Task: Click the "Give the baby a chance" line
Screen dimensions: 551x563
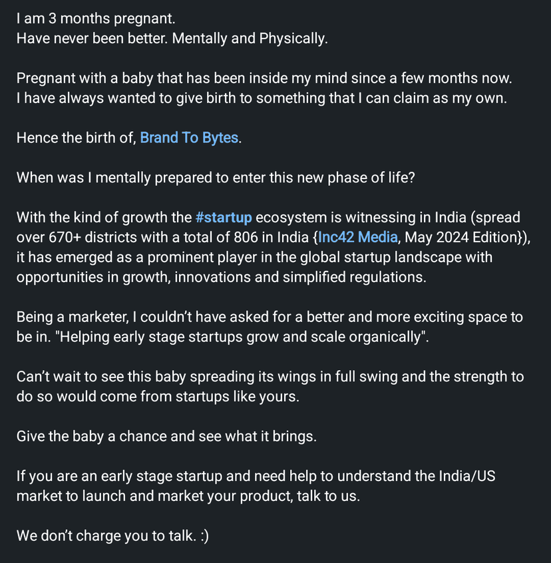Action: (166, 437)
